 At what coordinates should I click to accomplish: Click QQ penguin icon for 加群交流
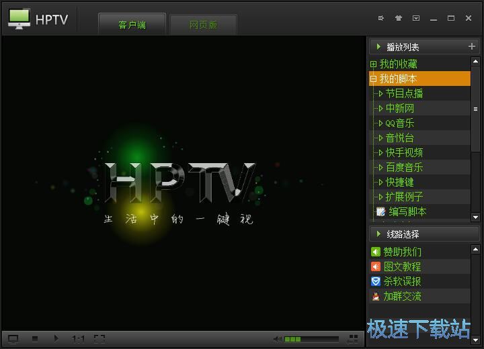click(x=376, y=296)
